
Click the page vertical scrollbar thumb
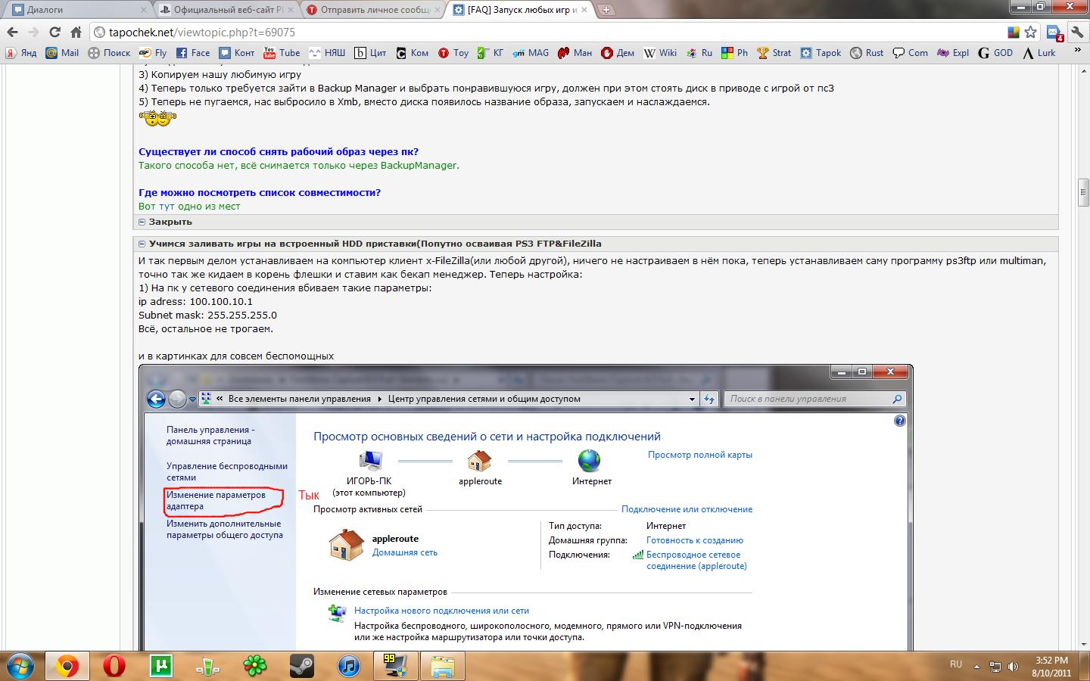click(x=1083, y=192)
